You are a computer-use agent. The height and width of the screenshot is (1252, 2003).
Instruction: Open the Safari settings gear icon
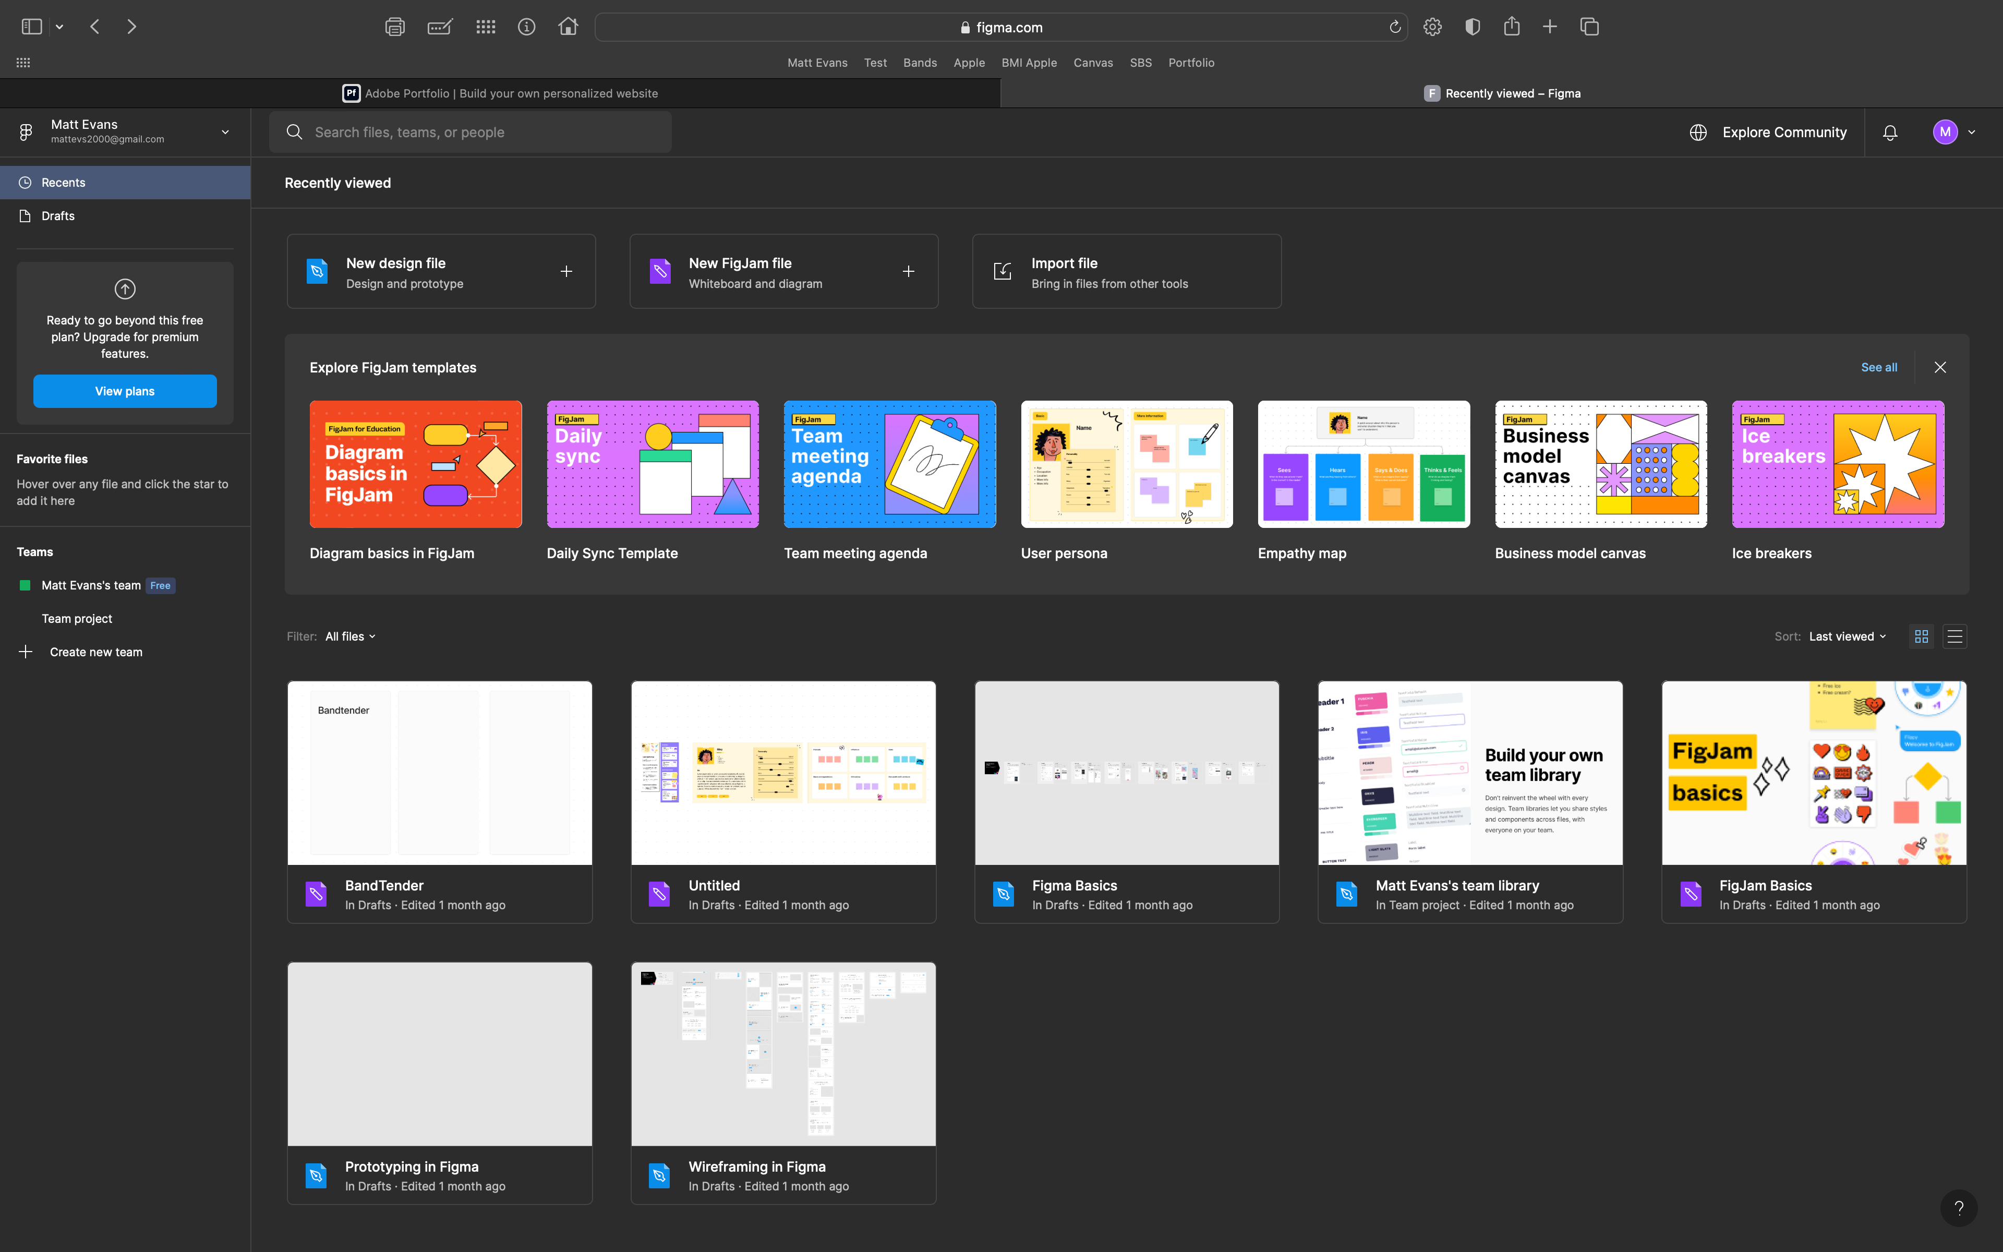coord(1432,27)
